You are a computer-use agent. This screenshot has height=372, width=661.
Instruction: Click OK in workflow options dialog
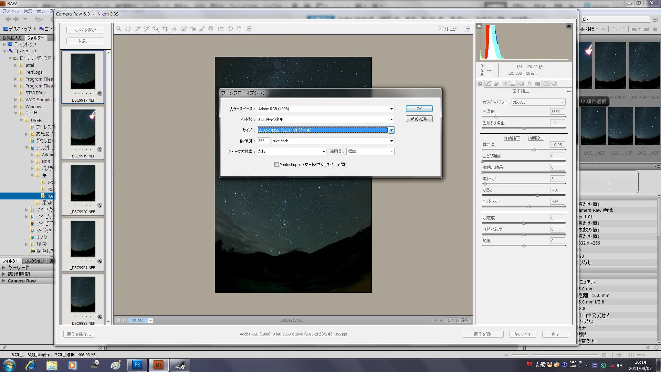[x=419, y=109]
